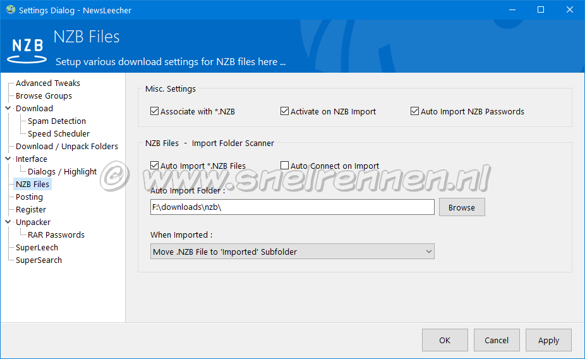
Task: Open Speed Scheduler settings
Action: pos(59,133)
